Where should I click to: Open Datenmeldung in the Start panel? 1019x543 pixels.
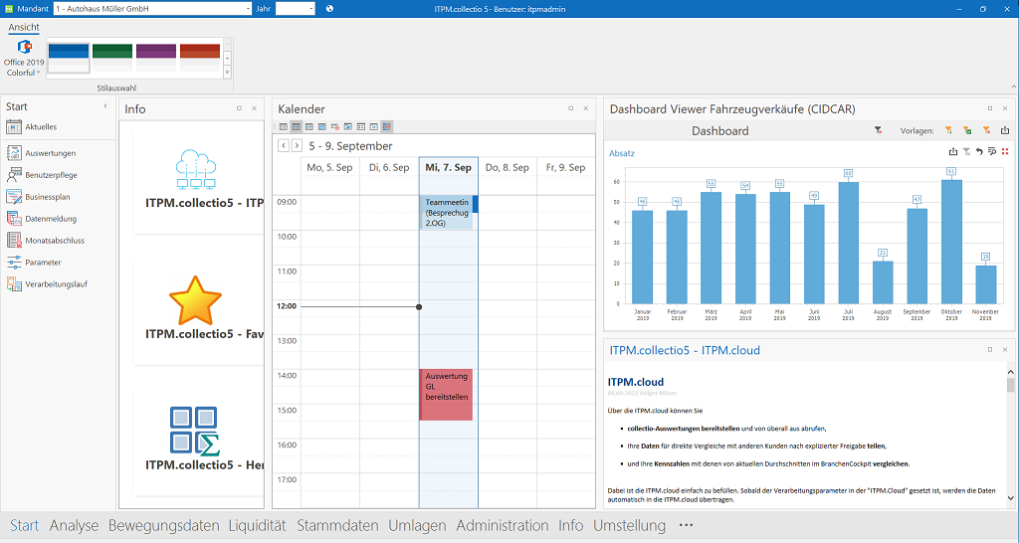(41, 219)
